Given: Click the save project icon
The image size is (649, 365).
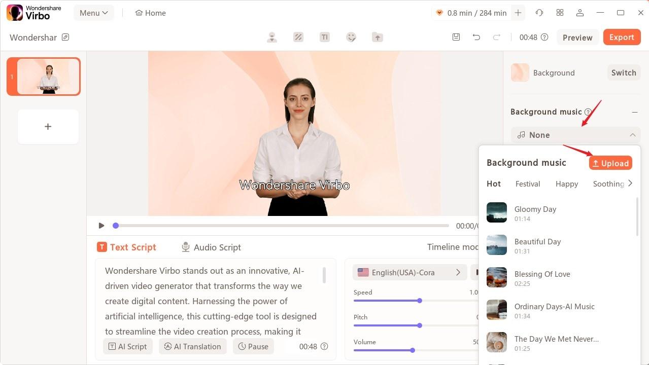Looking at the screenshot, I should point(456,37).
